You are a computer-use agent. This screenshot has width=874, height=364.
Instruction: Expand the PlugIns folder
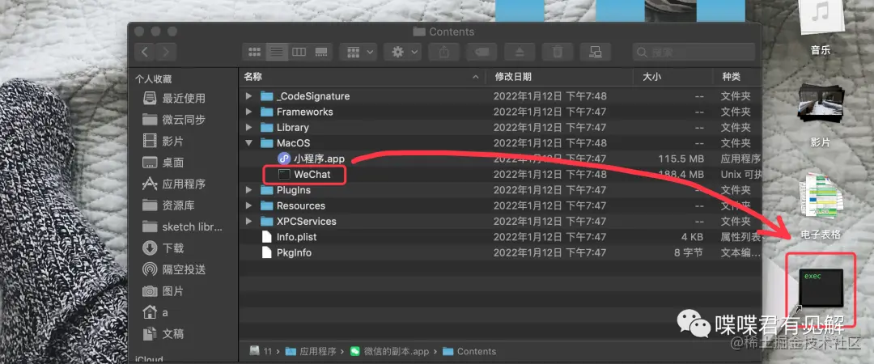tap(248, 190)
